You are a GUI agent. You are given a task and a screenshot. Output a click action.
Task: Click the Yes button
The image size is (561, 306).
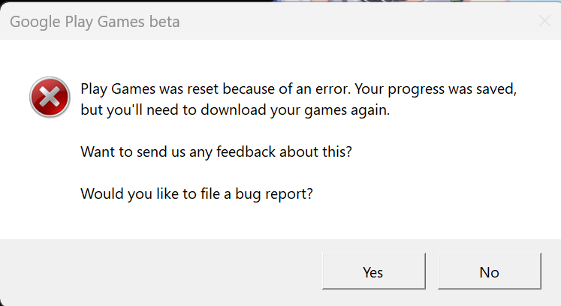[x=373, y=272]
